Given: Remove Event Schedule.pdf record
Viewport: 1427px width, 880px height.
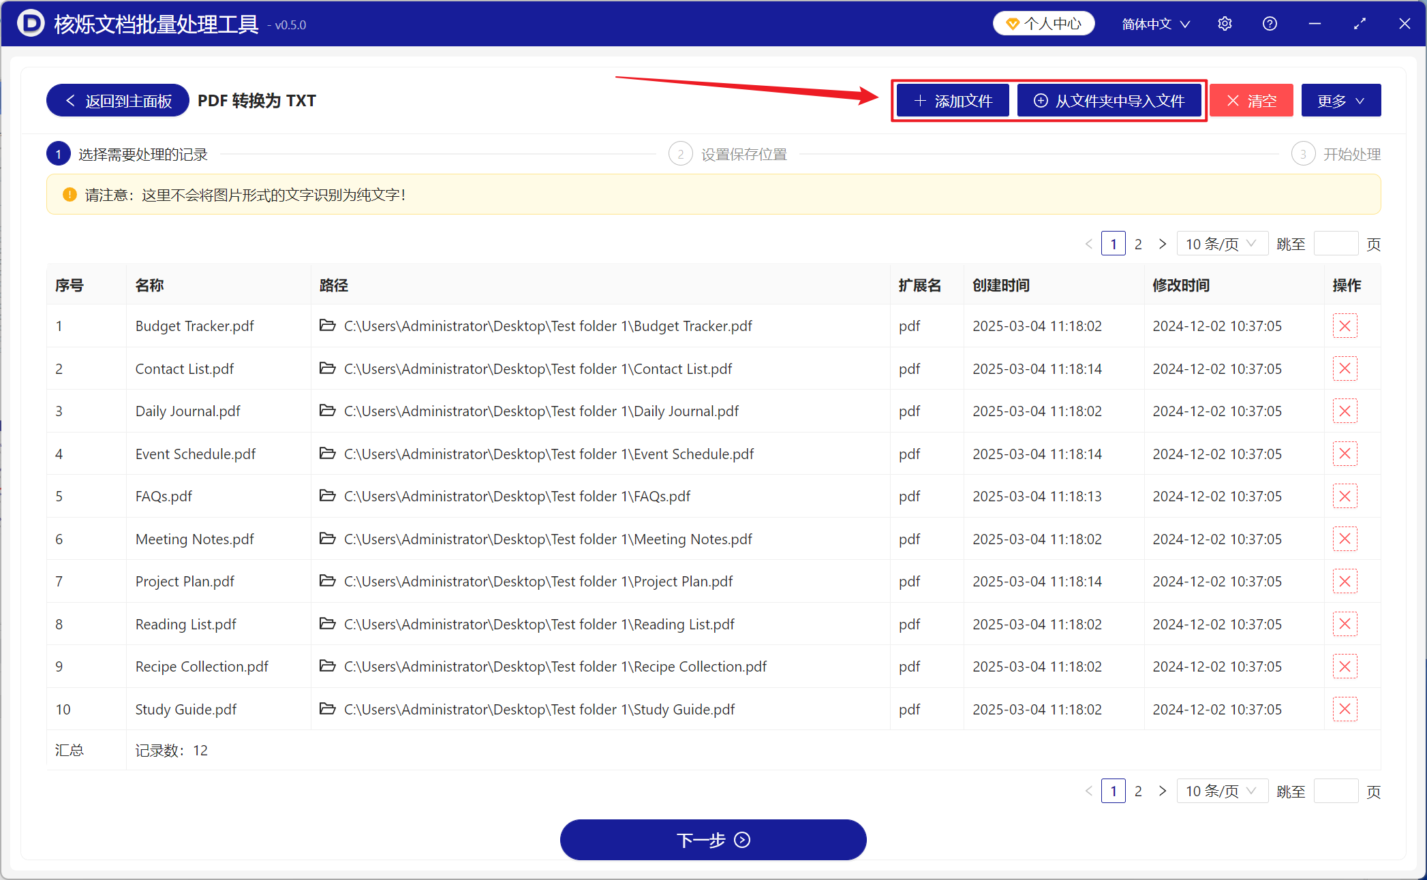Looking at the screenshot, I should (x=1345, y=454).
